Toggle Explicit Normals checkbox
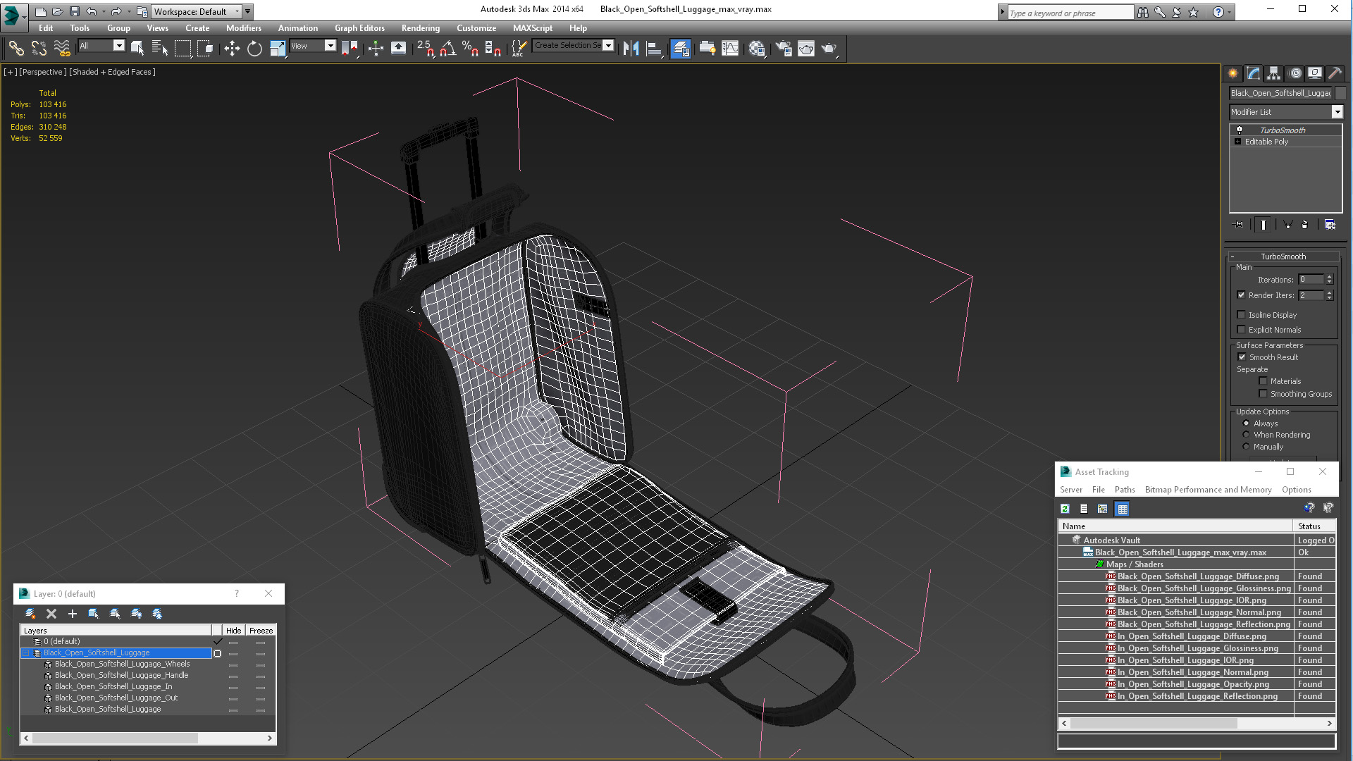The image size is (1353, 761). click(1241, 330)
